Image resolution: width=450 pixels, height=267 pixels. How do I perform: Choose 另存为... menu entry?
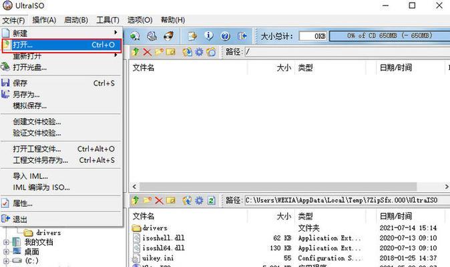click(x=61, y=94)
